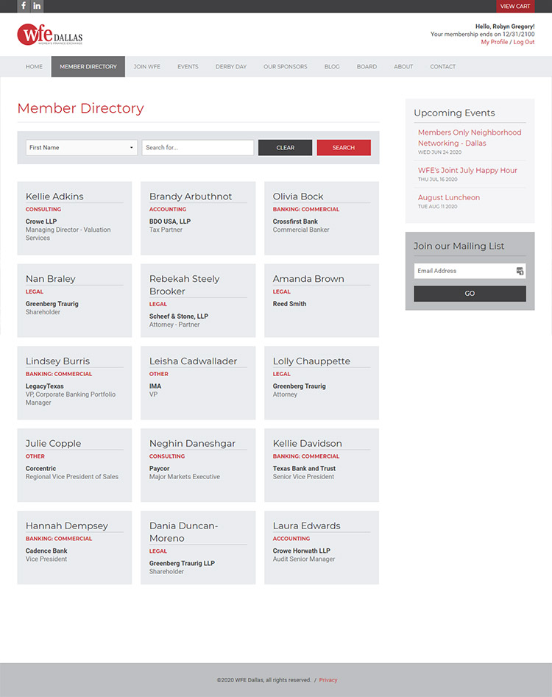Click Crossfirst Bank company text

(x=295, y=222)
